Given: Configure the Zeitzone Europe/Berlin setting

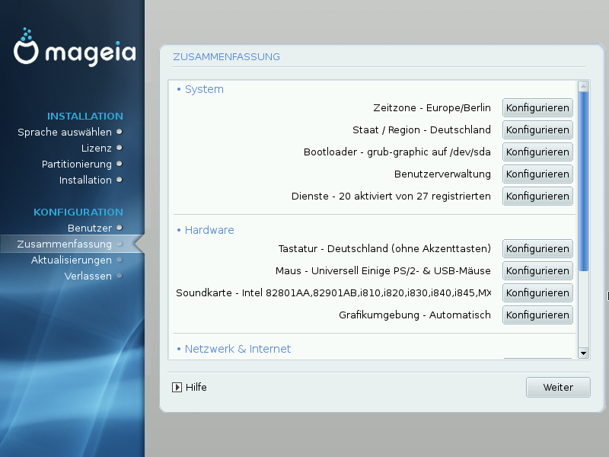Looking at the screenshot, I should click(537, 107).
